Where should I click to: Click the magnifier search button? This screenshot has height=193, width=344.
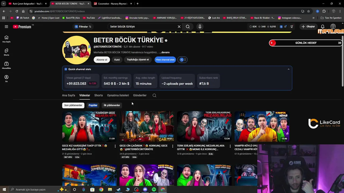click(x=188, y=27)
